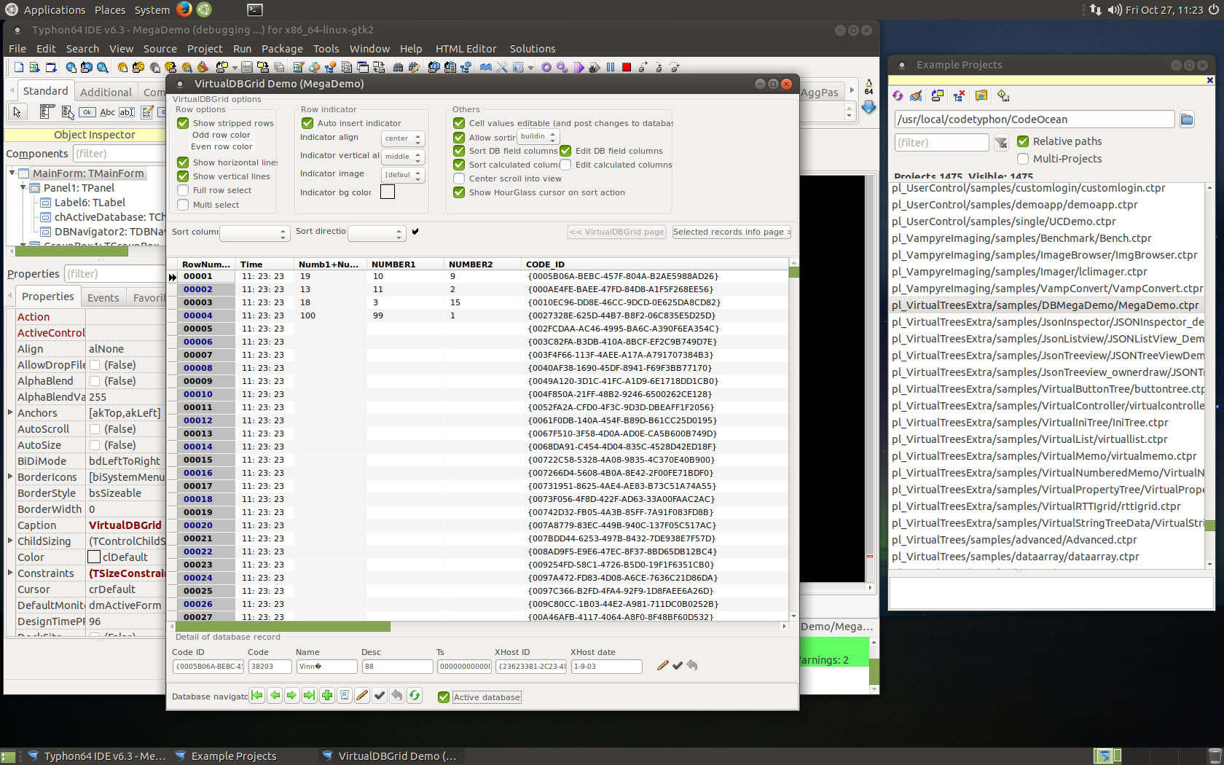
Task: Open the Package menu
Action: [282, 49]
